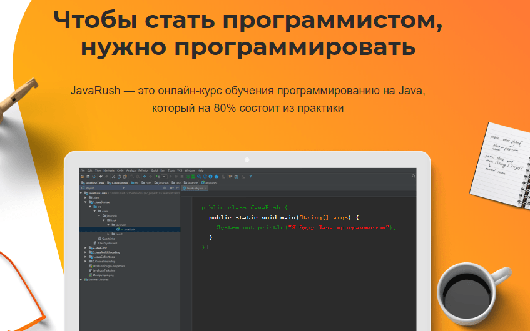Click the Redo arrow in IDE toolbar
This screenshot has width=530, height=331.
point(106,177)
